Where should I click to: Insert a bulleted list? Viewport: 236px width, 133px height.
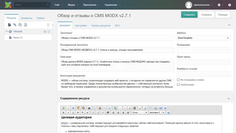(93, 113)
